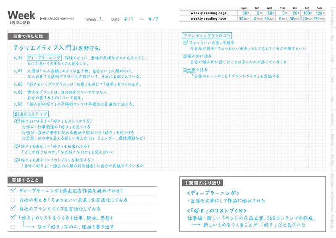Click Saturday's reading hour cell 120min

coord(307,19)
